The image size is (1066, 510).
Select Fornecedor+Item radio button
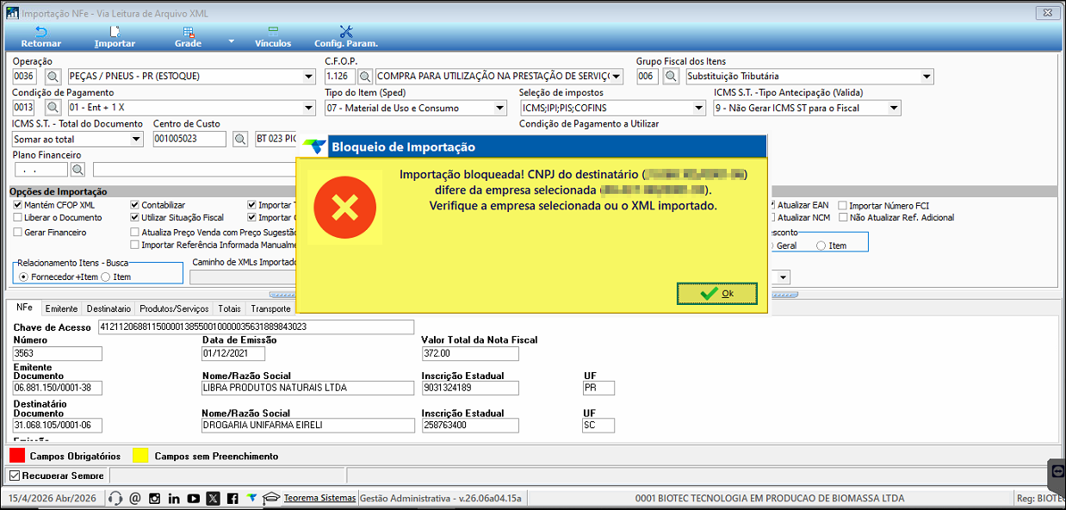coord(23,277)
